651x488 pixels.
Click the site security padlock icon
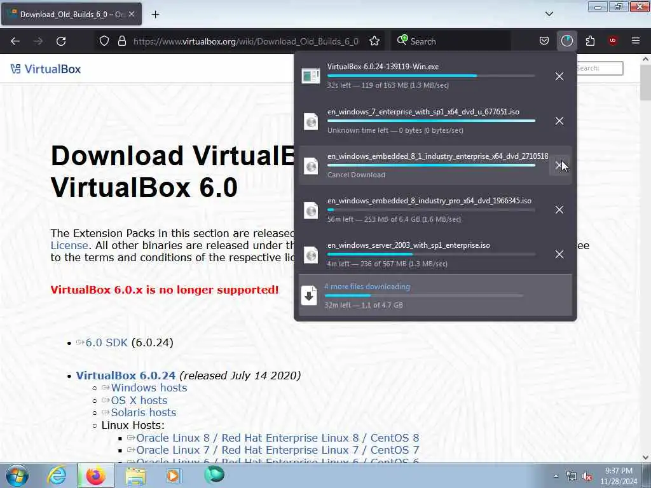tap(121, 41)
